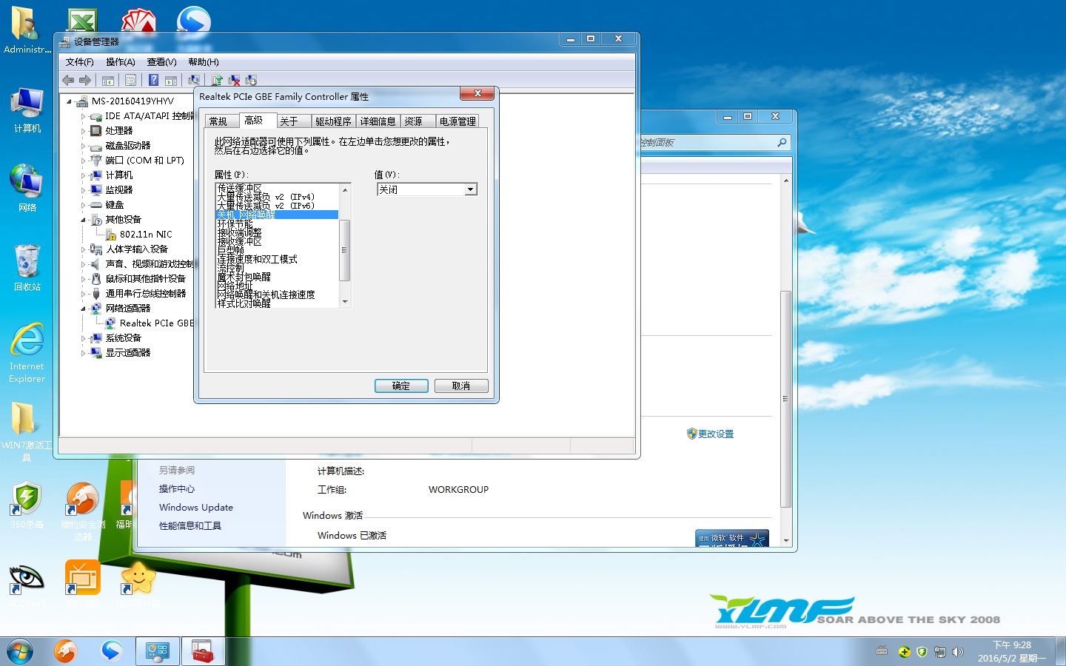The width and height of the screenshot is (1066, 666).
Task: Expand the 端口 (COM 和 LPT) node
Action: (83, 161)
